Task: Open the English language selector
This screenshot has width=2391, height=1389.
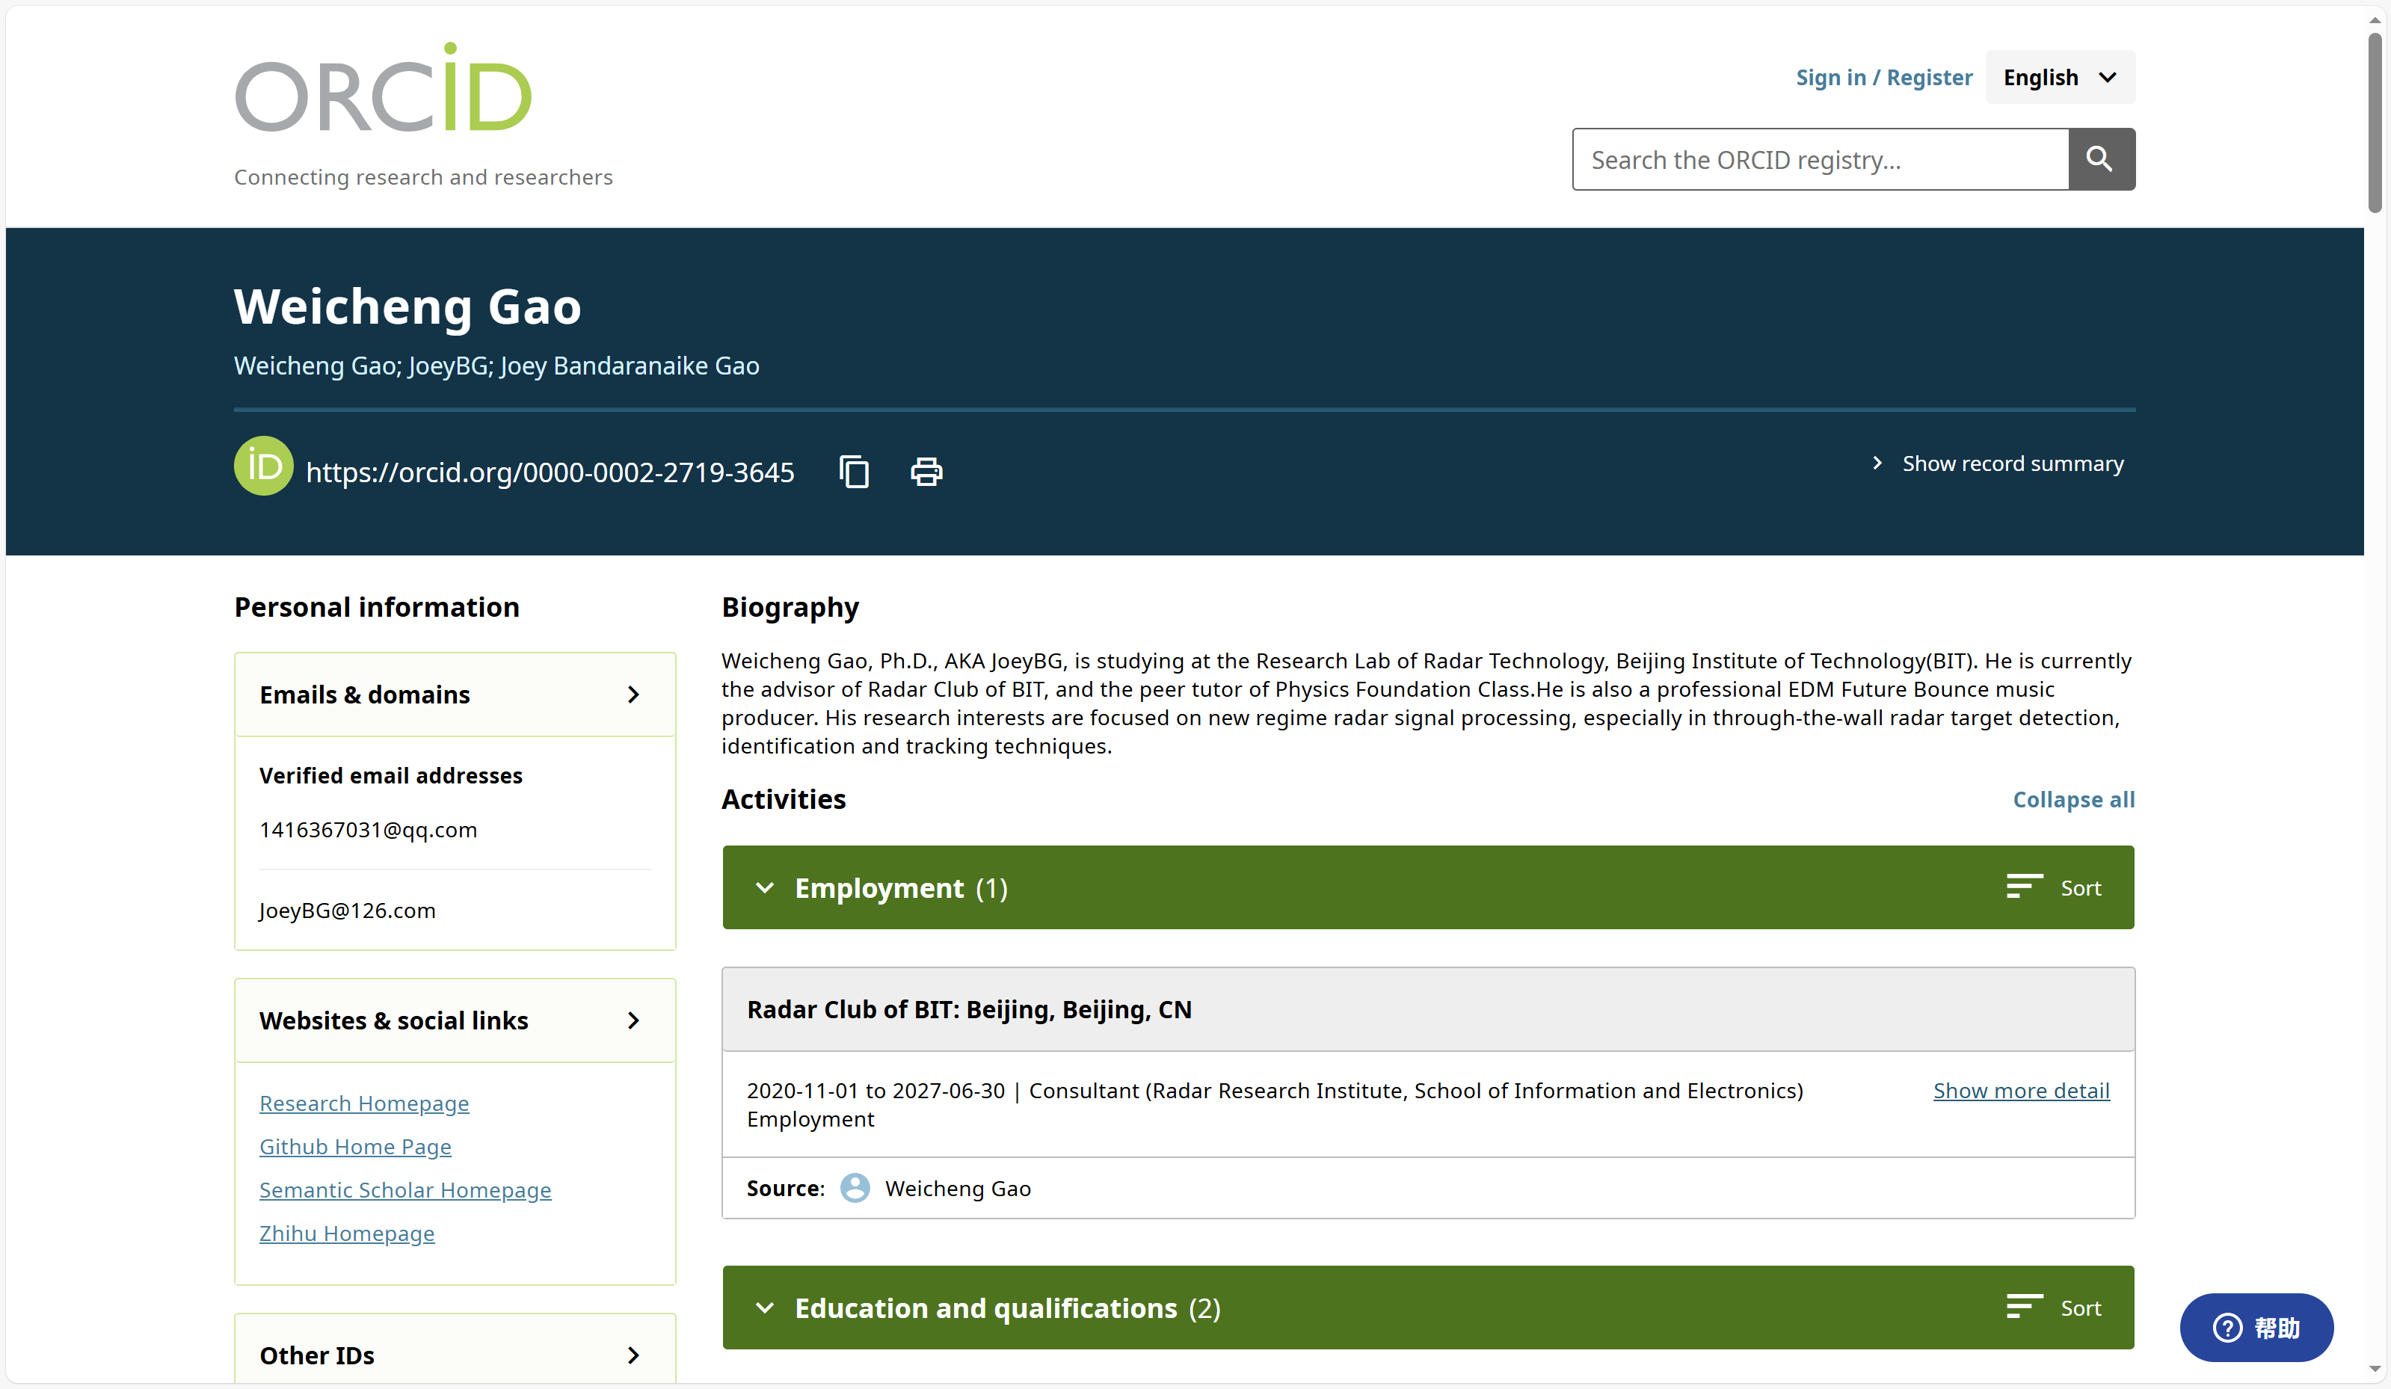Action: tap(2059, 77)
